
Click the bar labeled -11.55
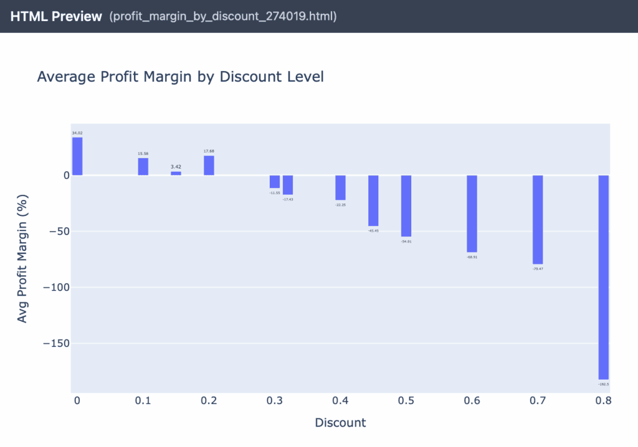(275, 182)
